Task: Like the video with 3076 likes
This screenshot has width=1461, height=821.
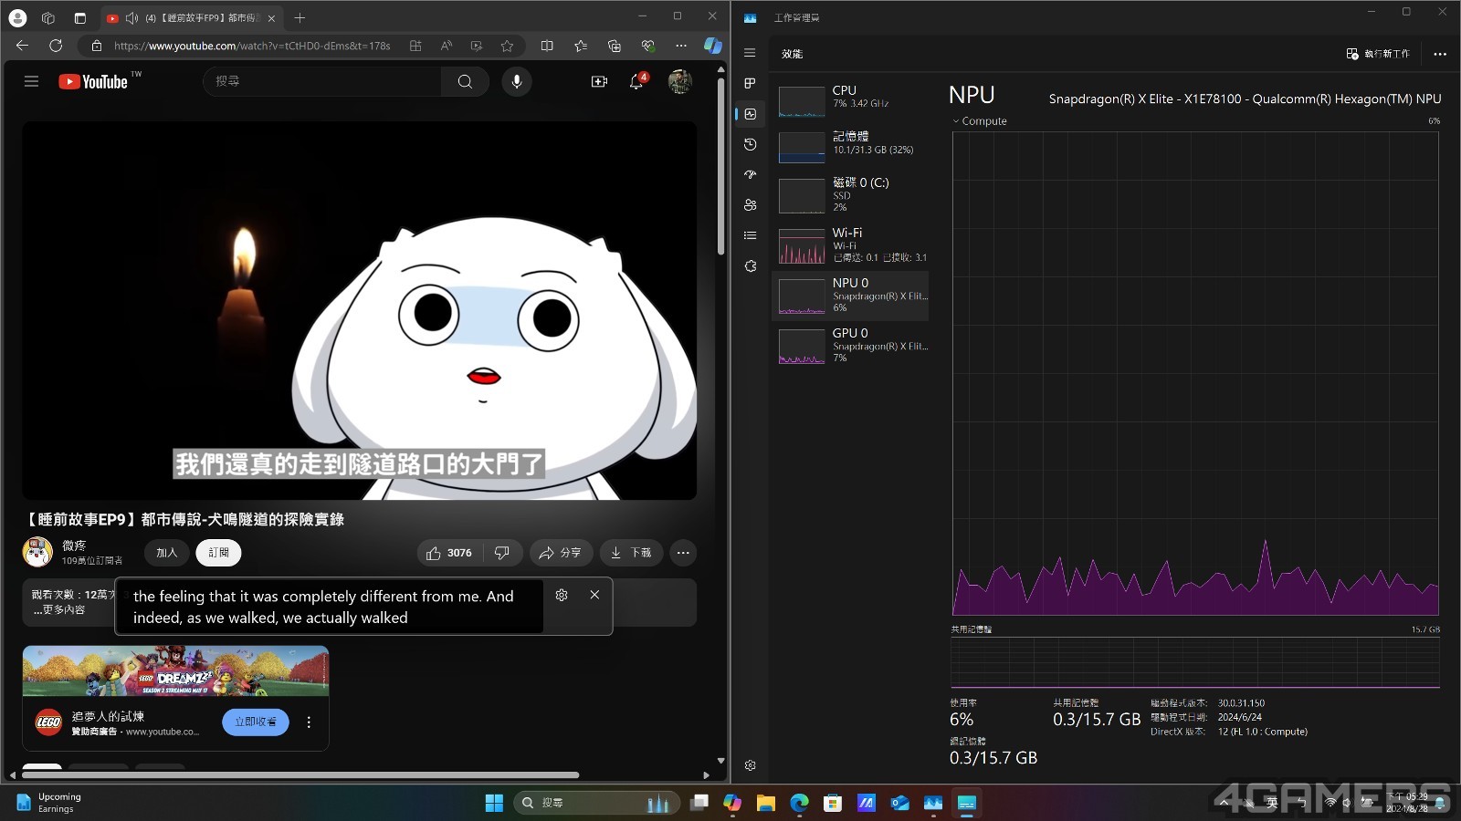Action: [449, 553]
